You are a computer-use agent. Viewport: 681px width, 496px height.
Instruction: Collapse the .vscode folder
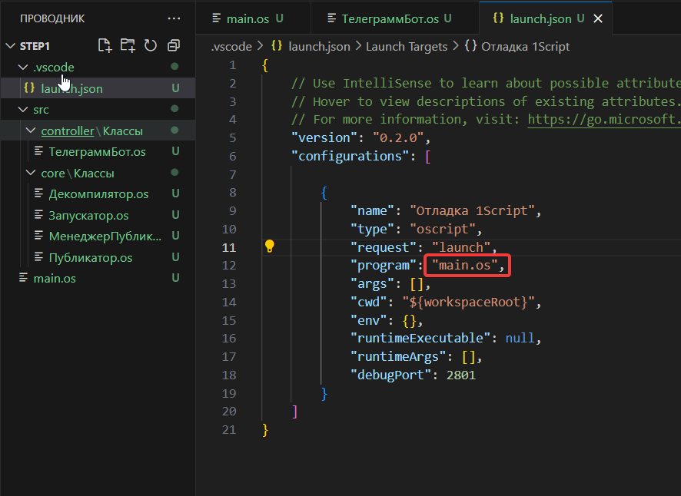point(22,68)
